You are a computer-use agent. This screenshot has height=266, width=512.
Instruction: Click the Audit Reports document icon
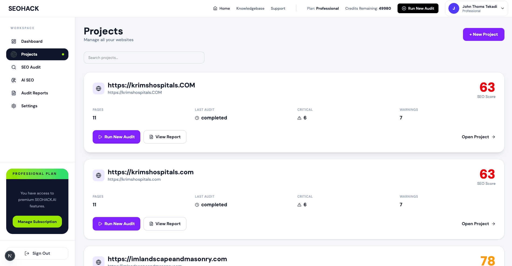click(x=14, y=93)
